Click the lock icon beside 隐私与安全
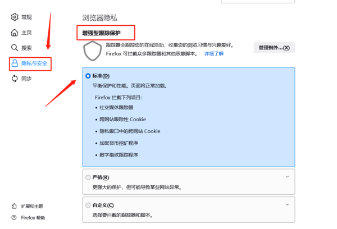The height and width of the screenshot is (229, 337). pos(15,63)
